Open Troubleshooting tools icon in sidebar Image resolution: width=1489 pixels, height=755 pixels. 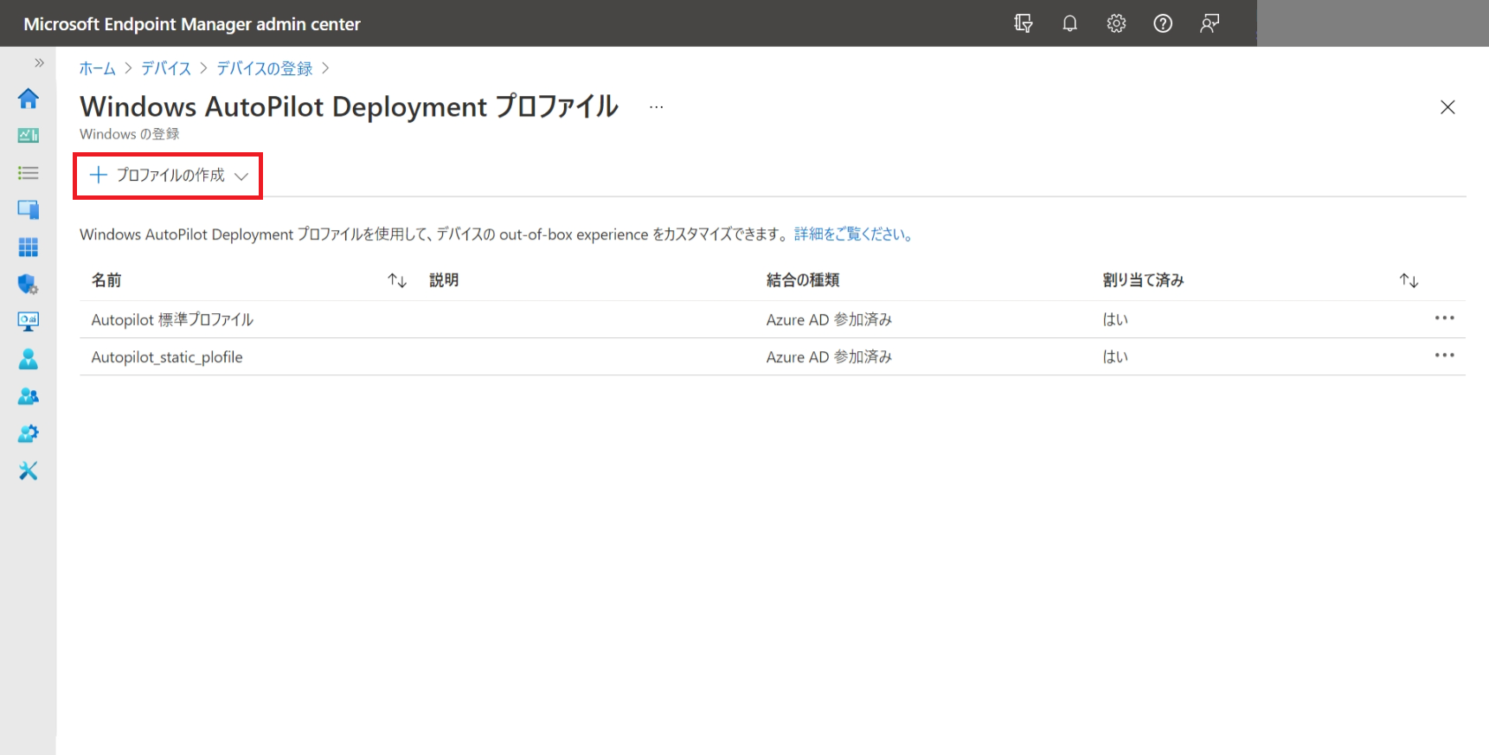[x=28, y=470]
